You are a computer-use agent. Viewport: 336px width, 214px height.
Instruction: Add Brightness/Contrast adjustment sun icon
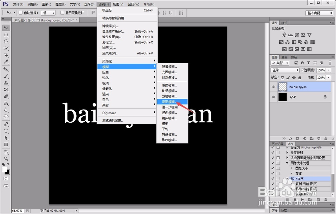tap(284, 35)
